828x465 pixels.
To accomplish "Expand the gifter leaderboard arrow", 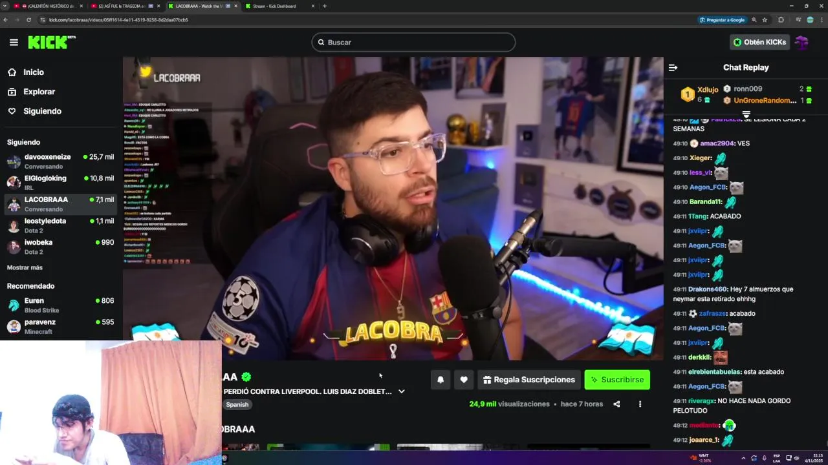I will tap(746, 114).
